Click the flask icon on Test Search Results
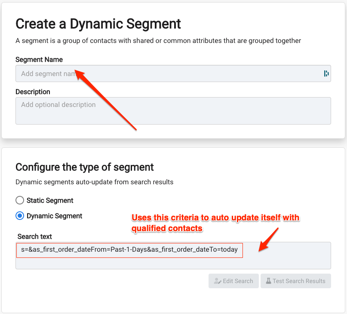The image size is (347, 314). click(x=268, y=281)
